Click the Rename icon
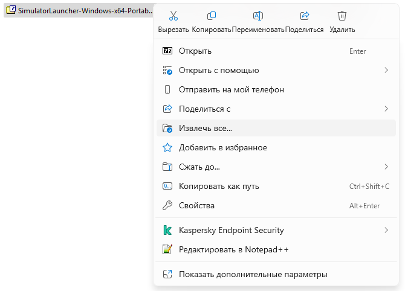 click(x=258, y=16)
